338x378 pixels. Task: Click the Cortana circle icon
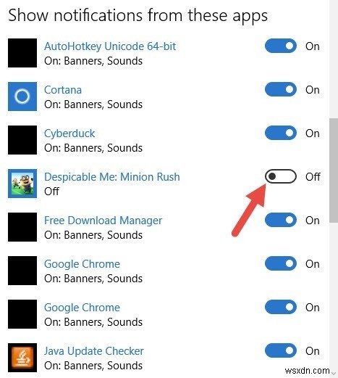[22, 96]
